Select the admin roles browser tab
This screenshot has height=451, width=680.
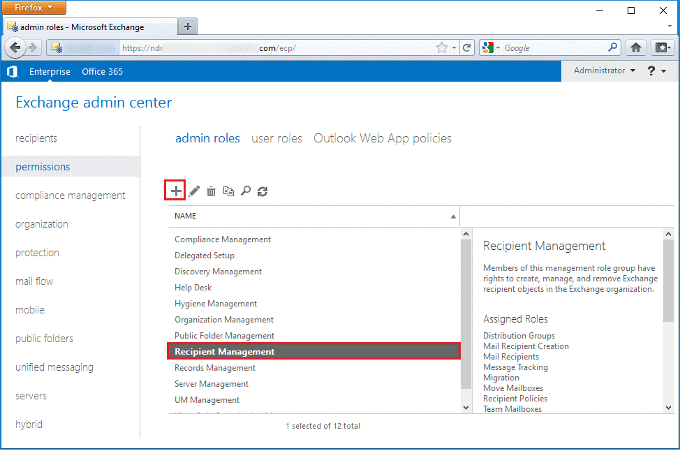coord(90,27)
